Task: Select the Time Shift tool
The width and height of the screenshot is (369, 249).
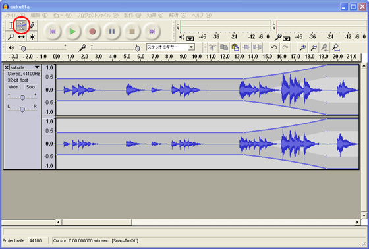Action: point(21,37)
